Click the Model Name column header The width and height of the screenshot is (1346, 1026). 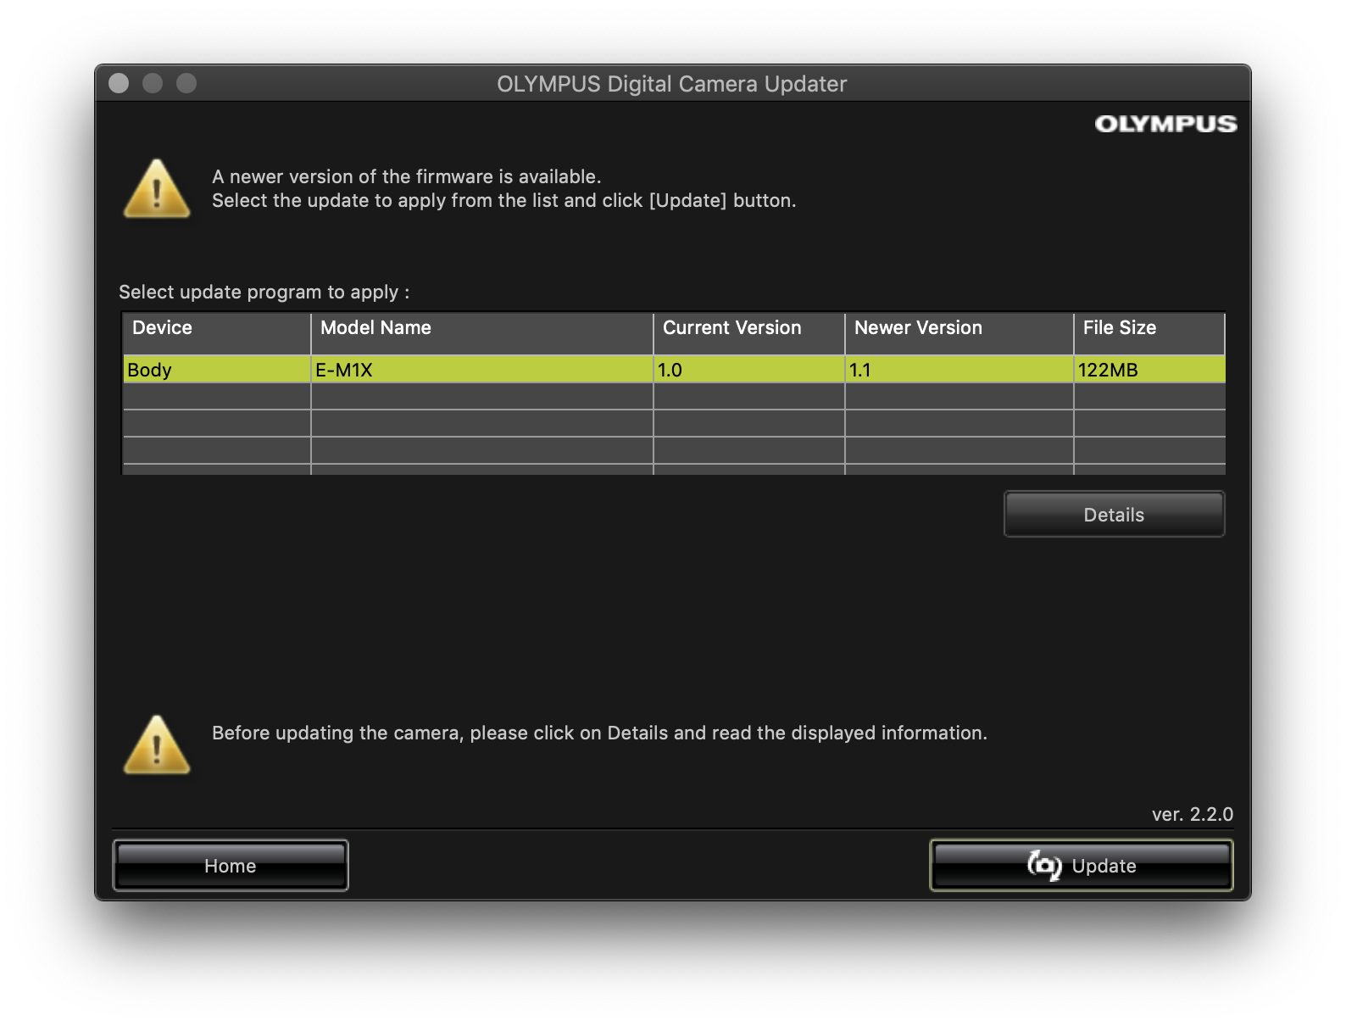coord(481,333)
